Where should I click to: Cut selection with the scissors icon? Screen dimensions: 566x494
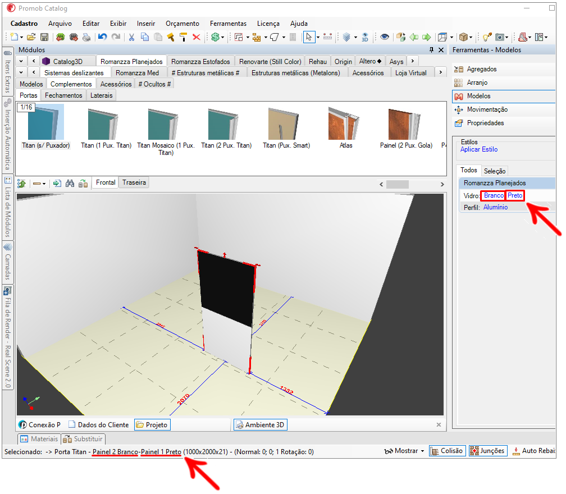tap(132, 37)
